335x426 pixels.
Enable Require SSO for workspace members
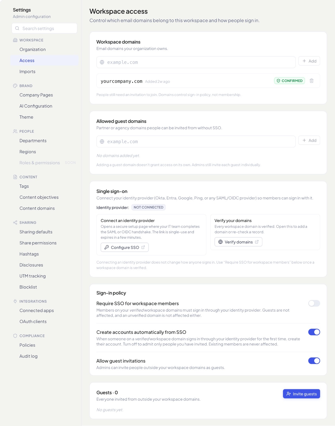coord(314,303)
